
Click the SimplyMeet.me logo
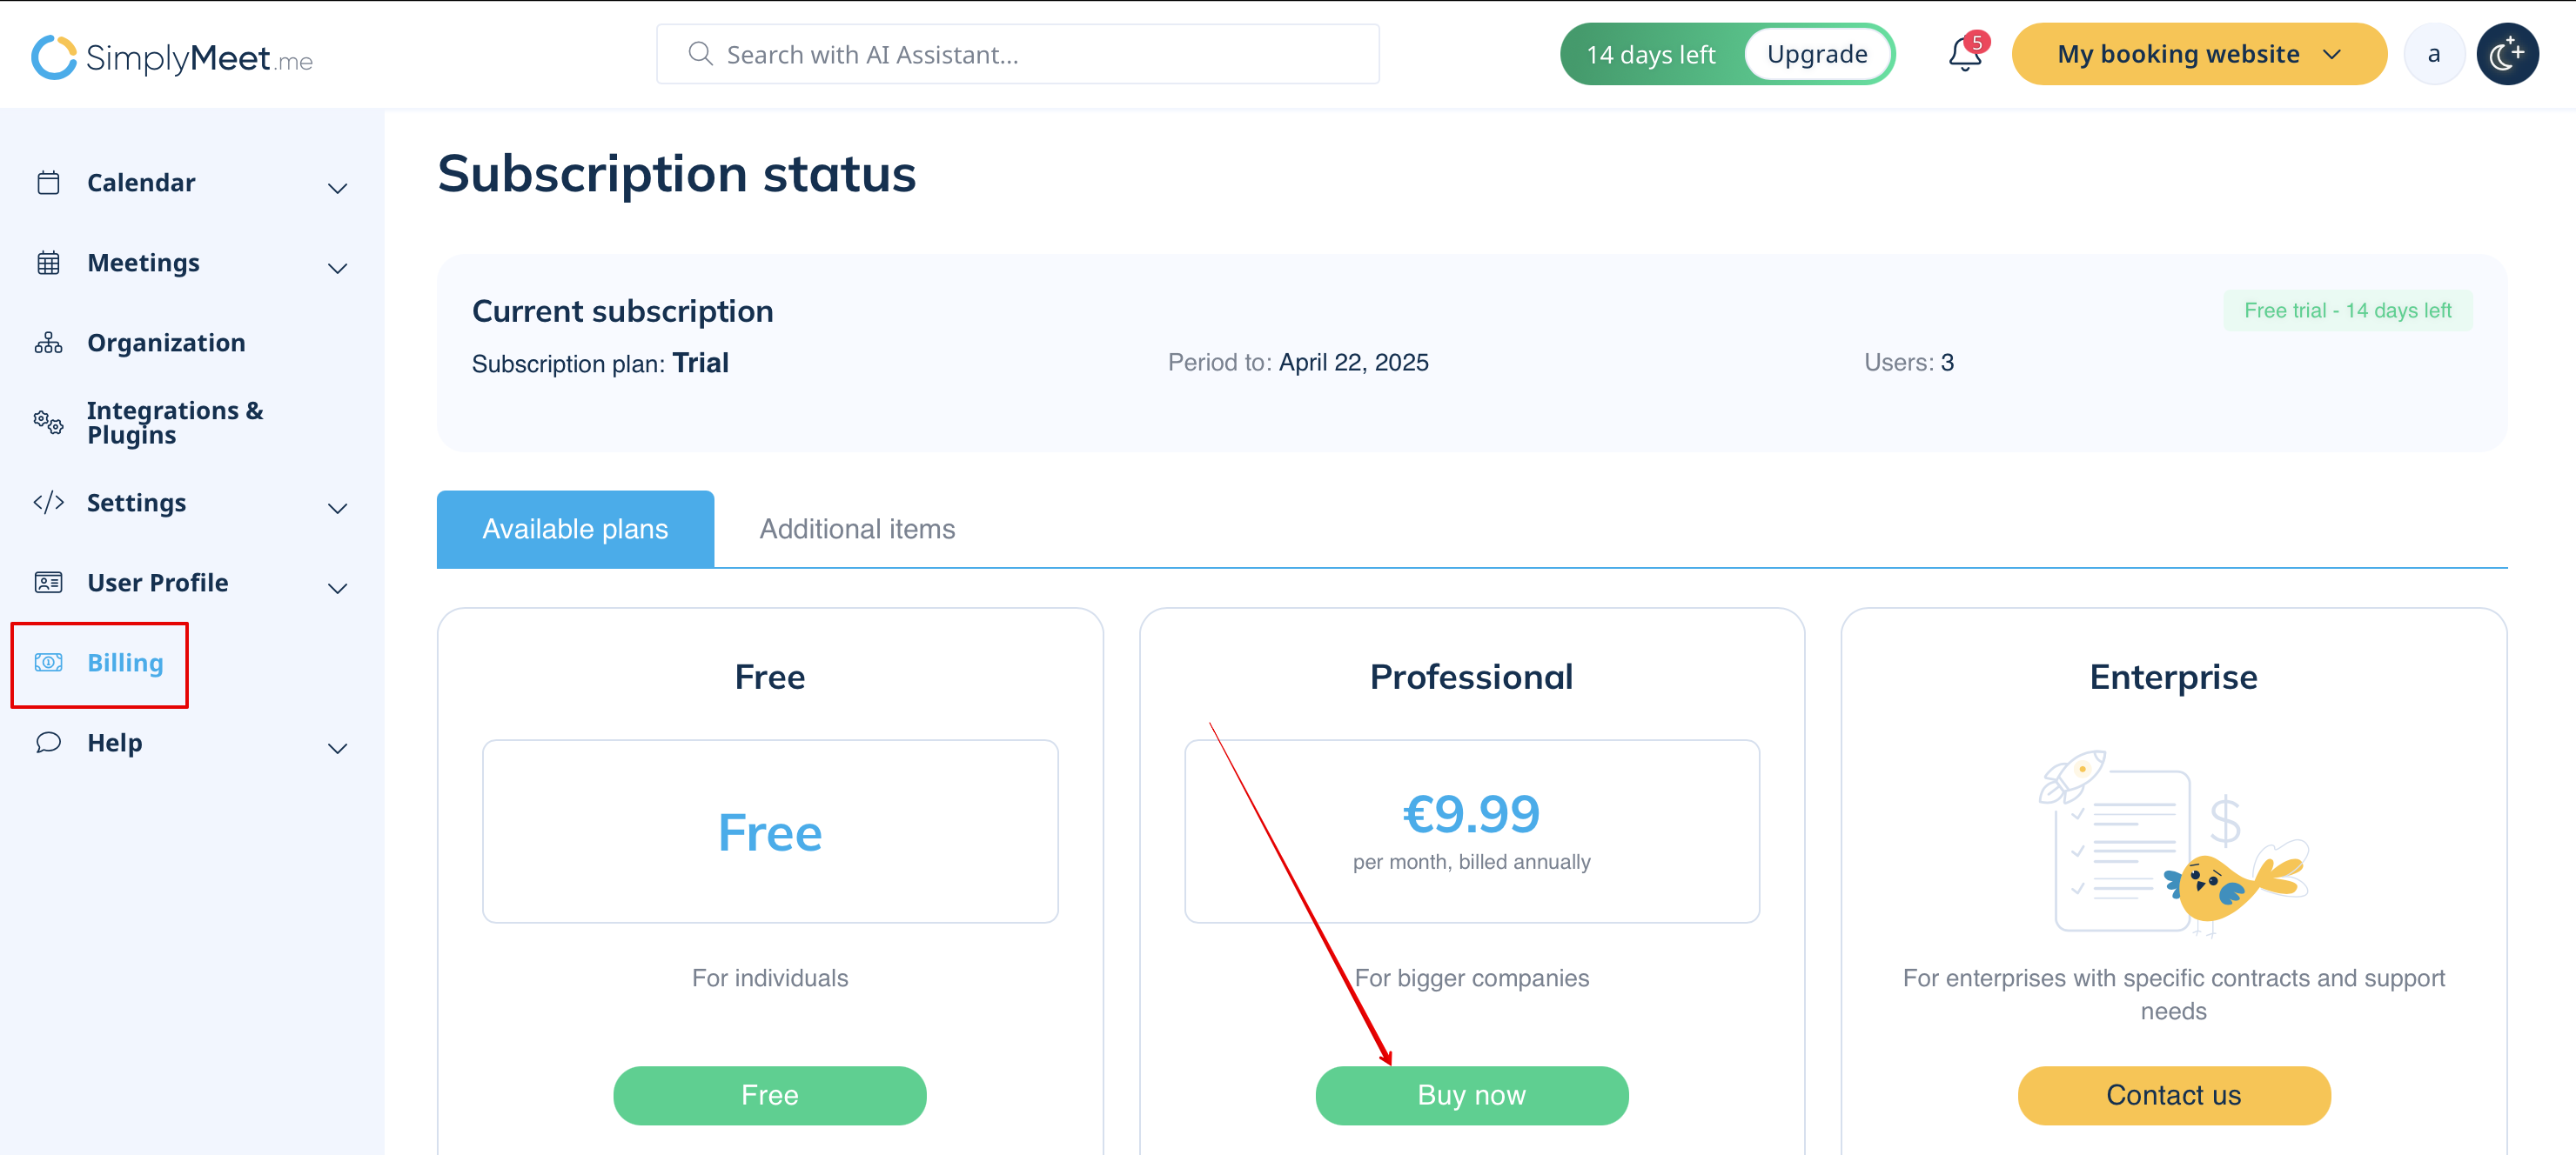point(171,56)
